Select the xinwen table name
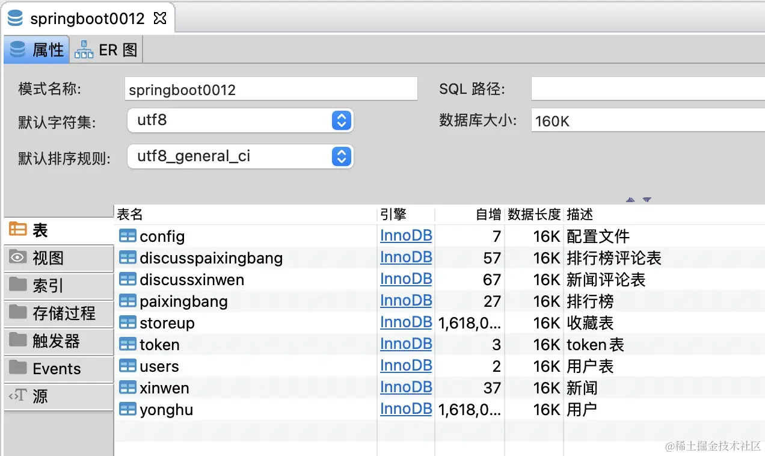 164,389
